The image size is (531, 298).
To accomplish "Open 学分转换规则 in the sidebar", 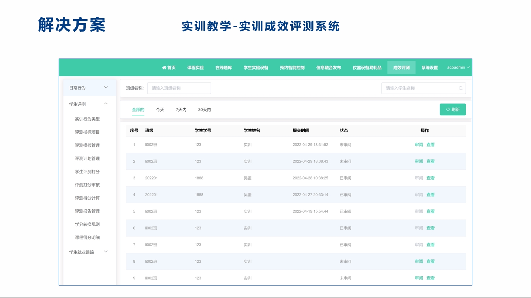I will pos(88,224).
